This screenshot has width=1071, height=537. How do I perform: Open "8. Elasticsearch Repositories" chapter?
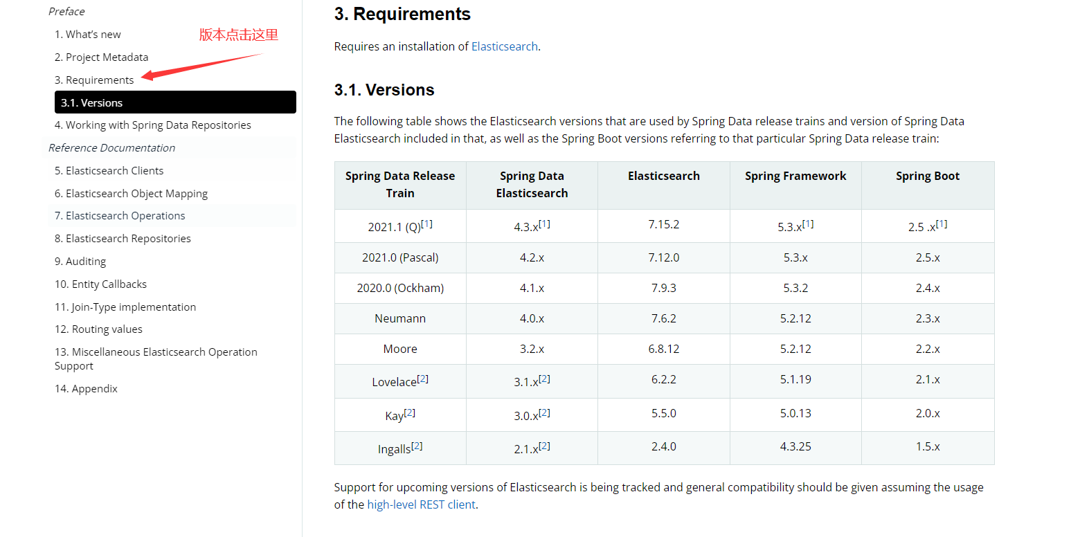click(123, 239)
